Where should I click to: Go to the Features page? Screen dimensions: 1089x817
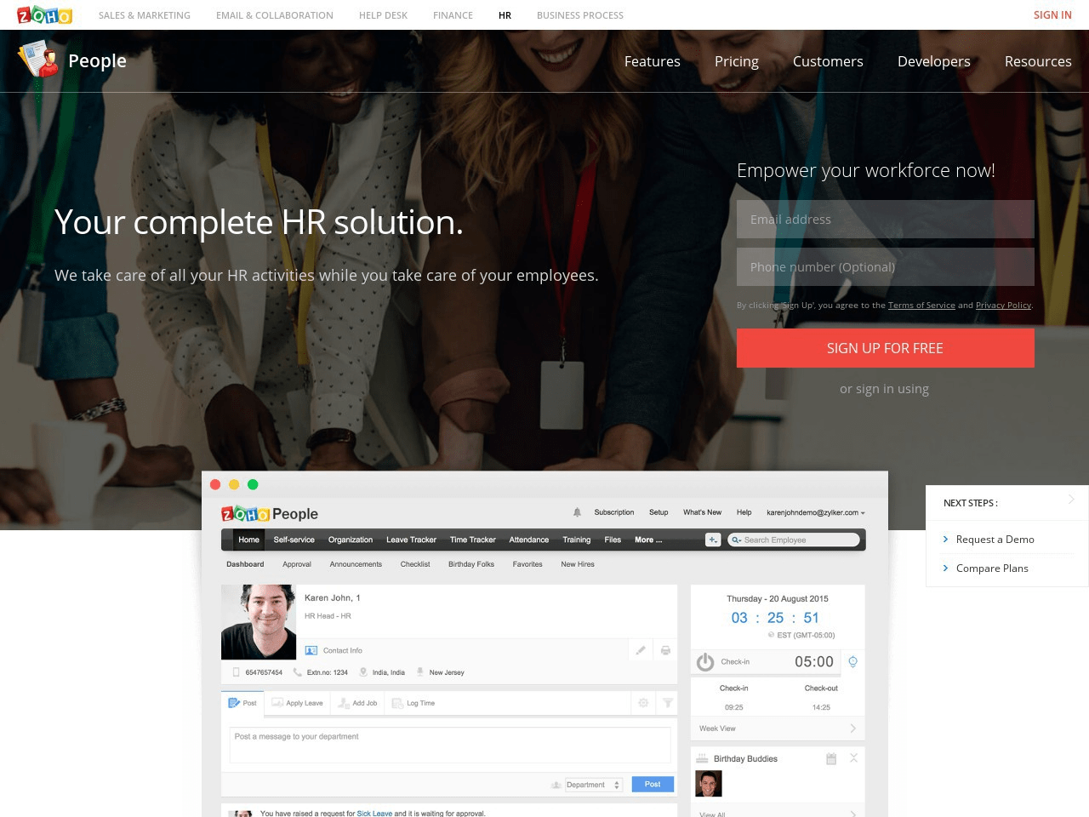point(653,61)
